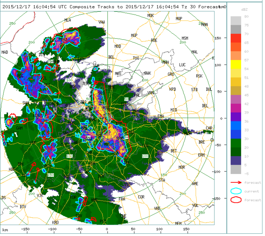Click the MAD station label

point(5,53)
